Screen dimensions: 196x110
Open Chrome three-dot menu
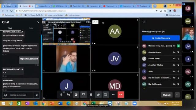click(179, 11)
